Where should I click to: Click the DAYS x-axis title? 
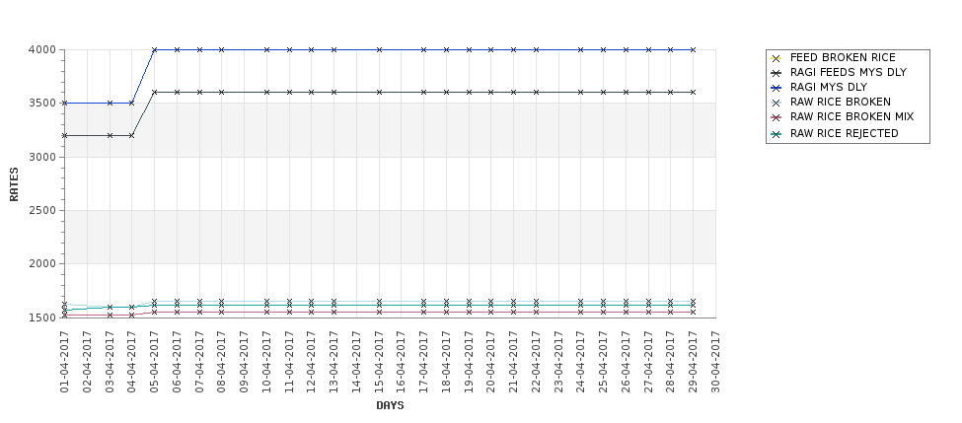click(390, 405)
